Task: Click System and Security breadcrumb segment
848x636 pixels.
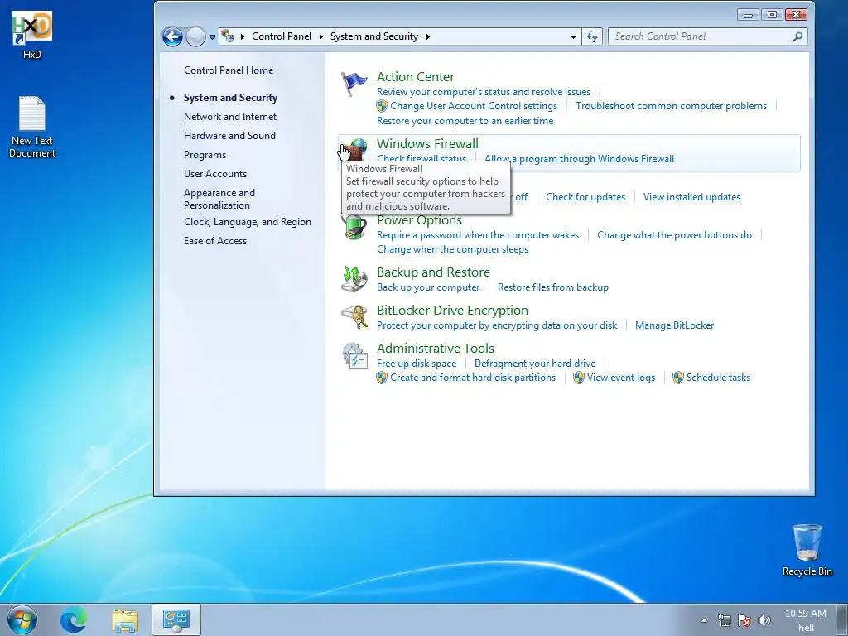Action: pyautogui.click(x=374, y=36)
